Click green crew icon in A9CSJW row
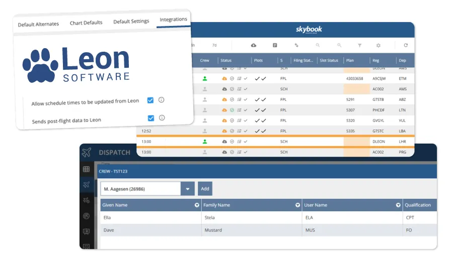Viewport: 453px width, 260px height. (204, 78)
